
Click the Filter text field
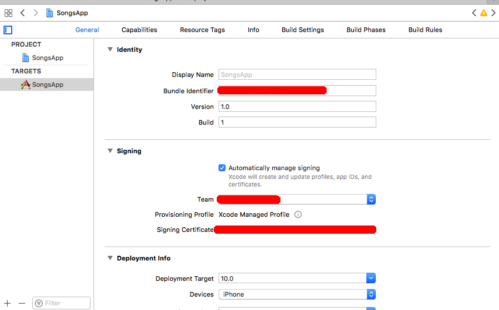pos(61,304)
